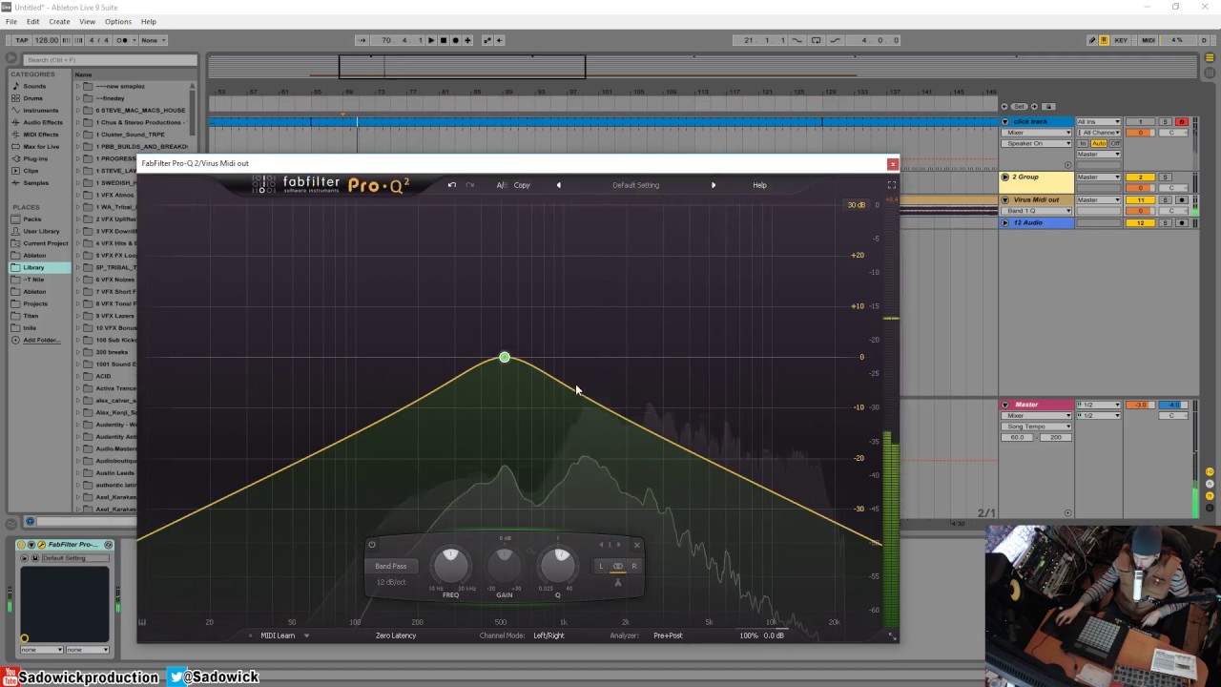1221x687 pixels.
Task: Go to previous preset arrow in Pro-Q
Action: click(559, 185)
